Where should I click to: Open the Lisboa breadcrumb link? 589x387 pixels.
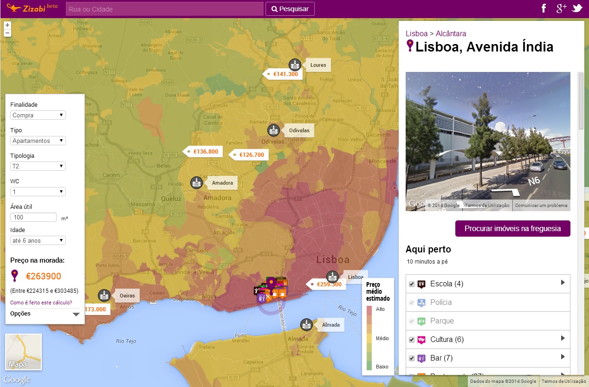(416, 33)
